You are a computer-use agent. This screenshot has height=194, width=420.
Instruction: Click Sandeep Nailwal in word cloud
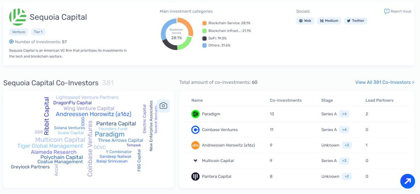pos(115,157)
